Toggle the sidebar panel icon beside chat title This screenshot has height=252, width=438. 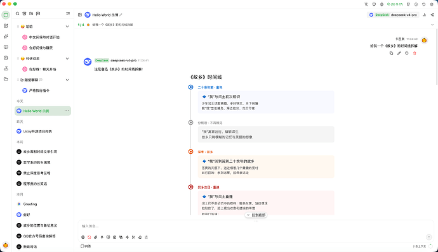coord(80,15)
